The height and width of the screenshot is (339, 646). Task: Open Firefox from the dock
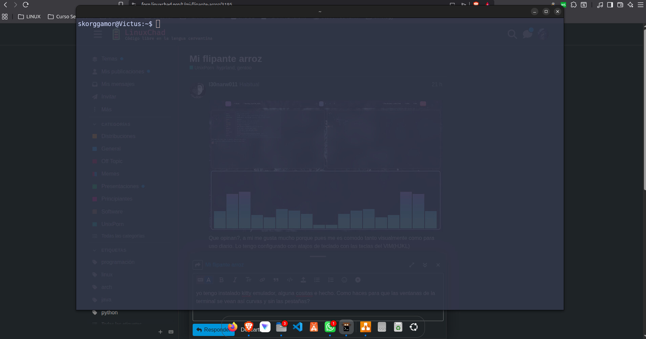click(233, 327)
